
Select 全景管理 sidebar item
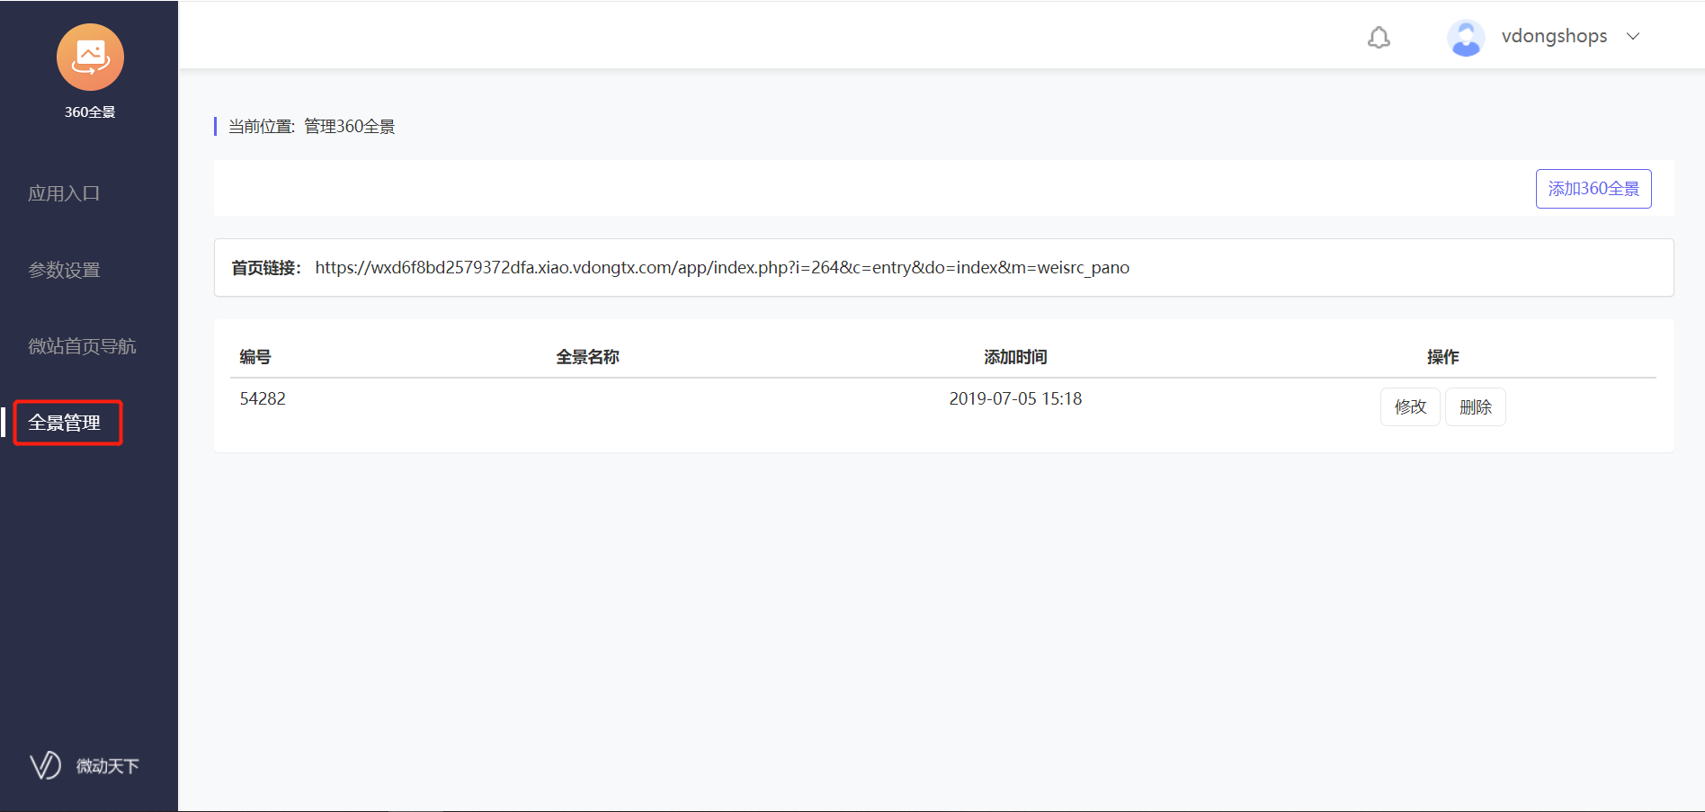[65, 423]
